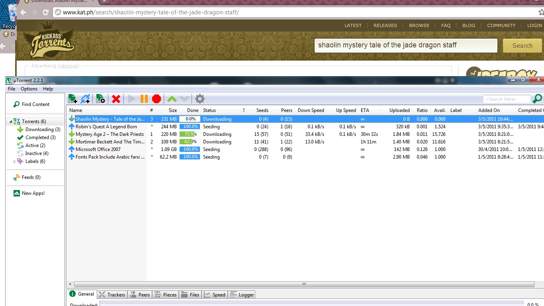Select the Fonts Pack Include Arabic farsi row
This screenshot has height=306, width=544.
[x=305, y=157]
